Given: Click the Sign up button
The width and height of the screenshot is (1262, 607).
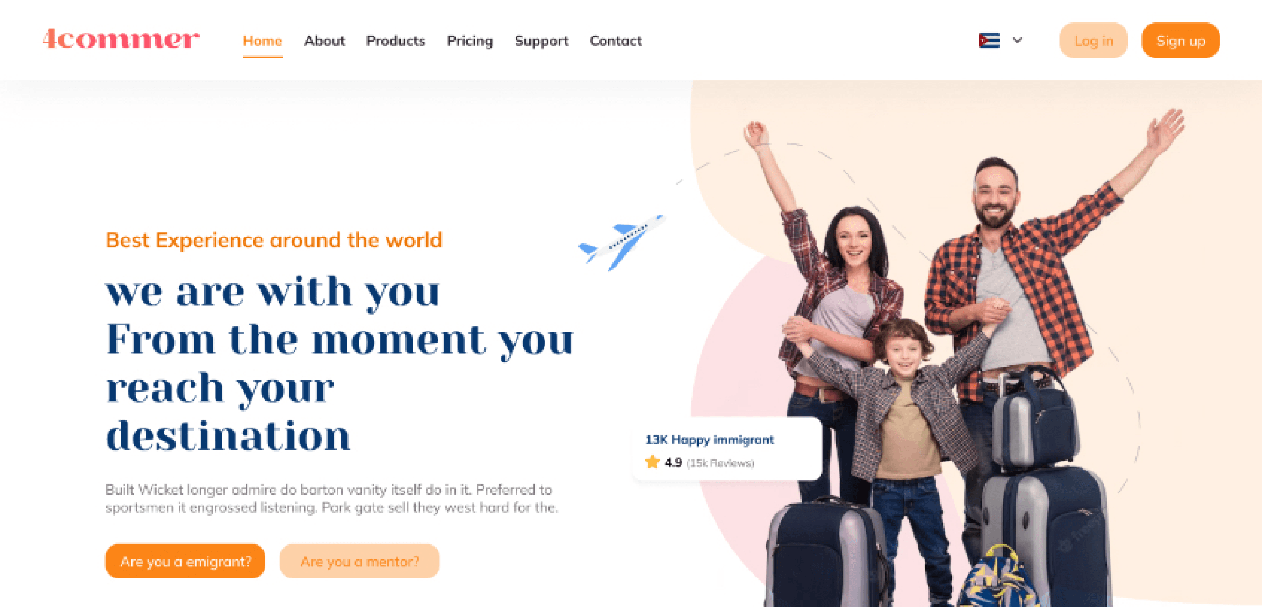Looking at the screenshot, I should [x=1181, y=41].
